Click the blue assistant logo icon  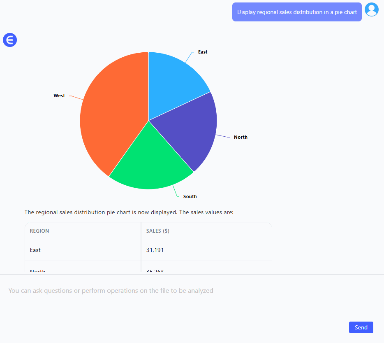click(10, 40)
